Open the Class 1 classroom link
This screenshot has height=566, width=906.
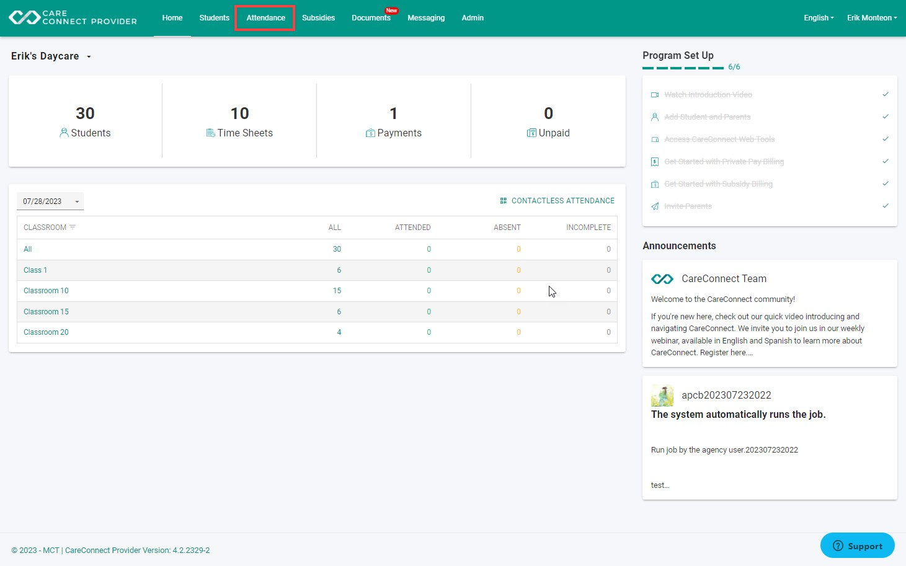(x=35, y=270)
